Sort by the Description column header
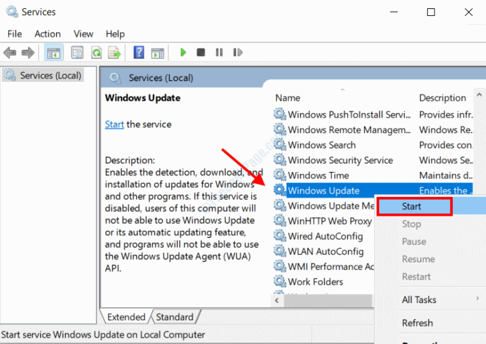This screenshot has width=486, height=344. coord(442,98)
